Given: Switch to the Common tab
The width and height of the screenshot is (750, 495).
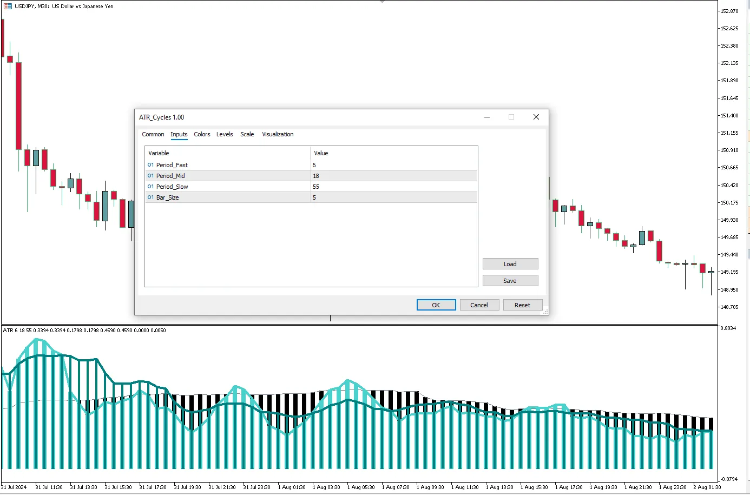Looking at the screenshot, I should click(153, 134).
